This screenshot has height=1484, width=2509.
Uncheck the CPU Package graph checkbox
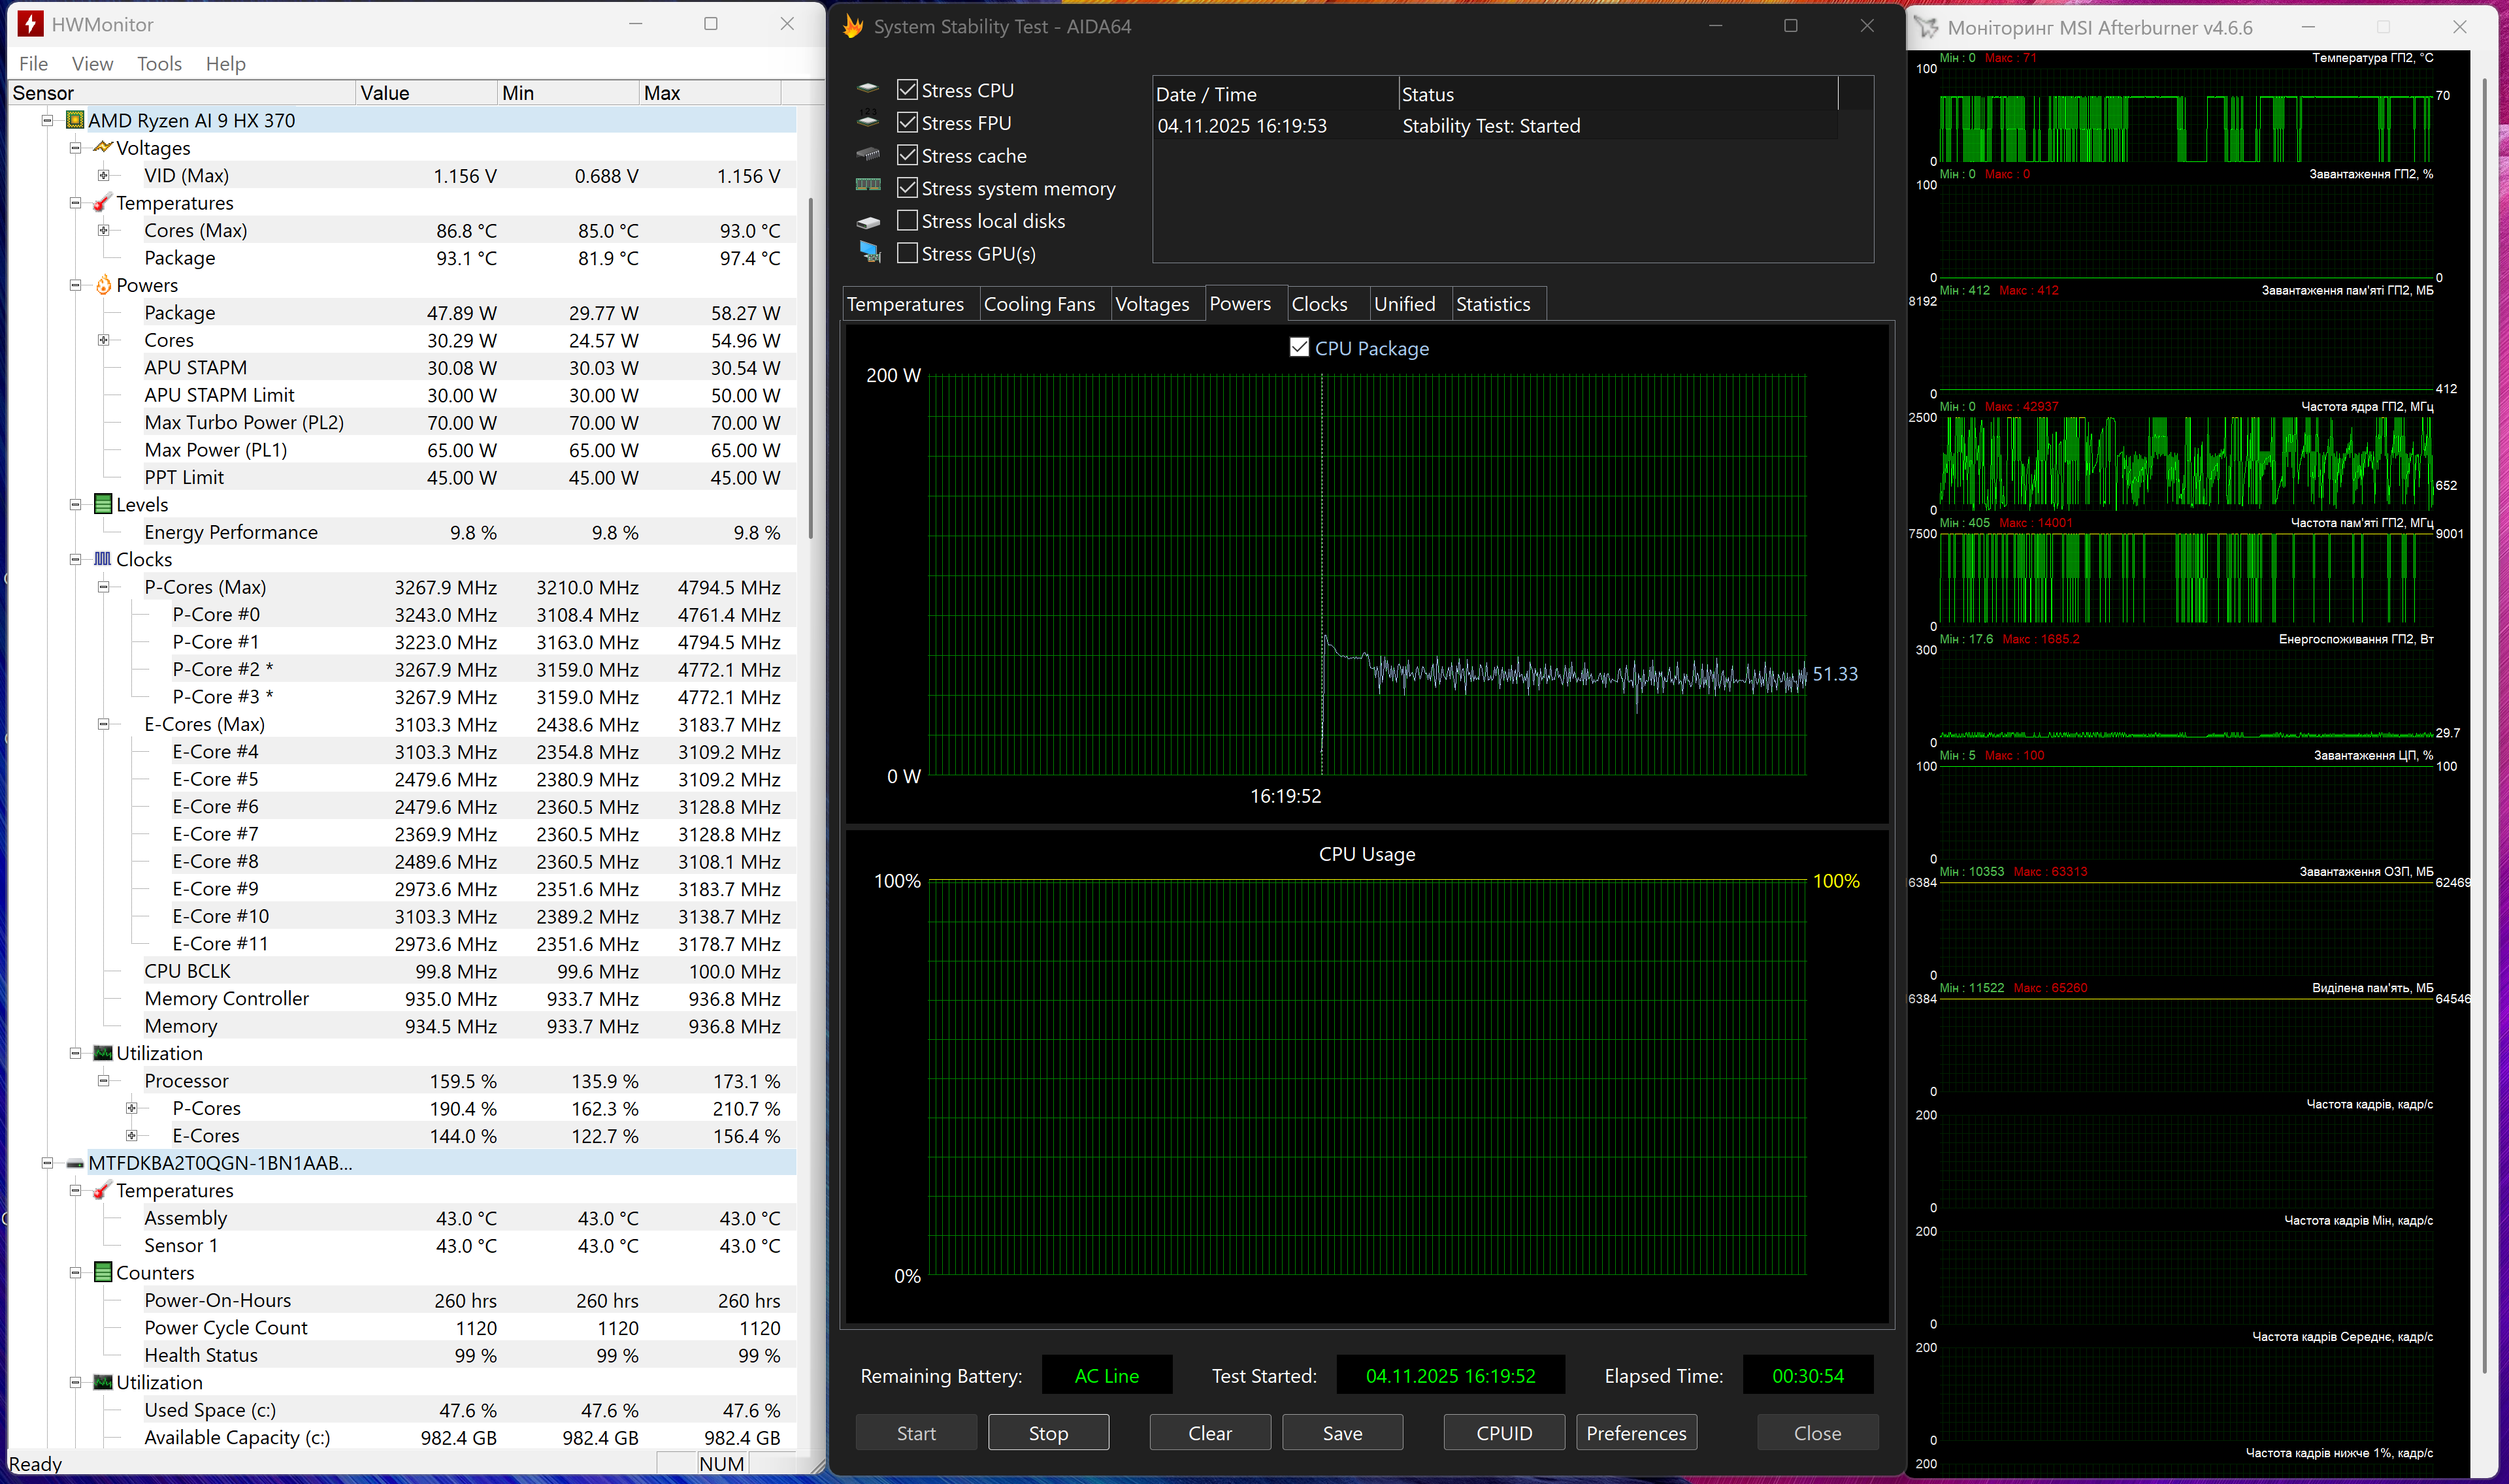[x=1299, y=347]
